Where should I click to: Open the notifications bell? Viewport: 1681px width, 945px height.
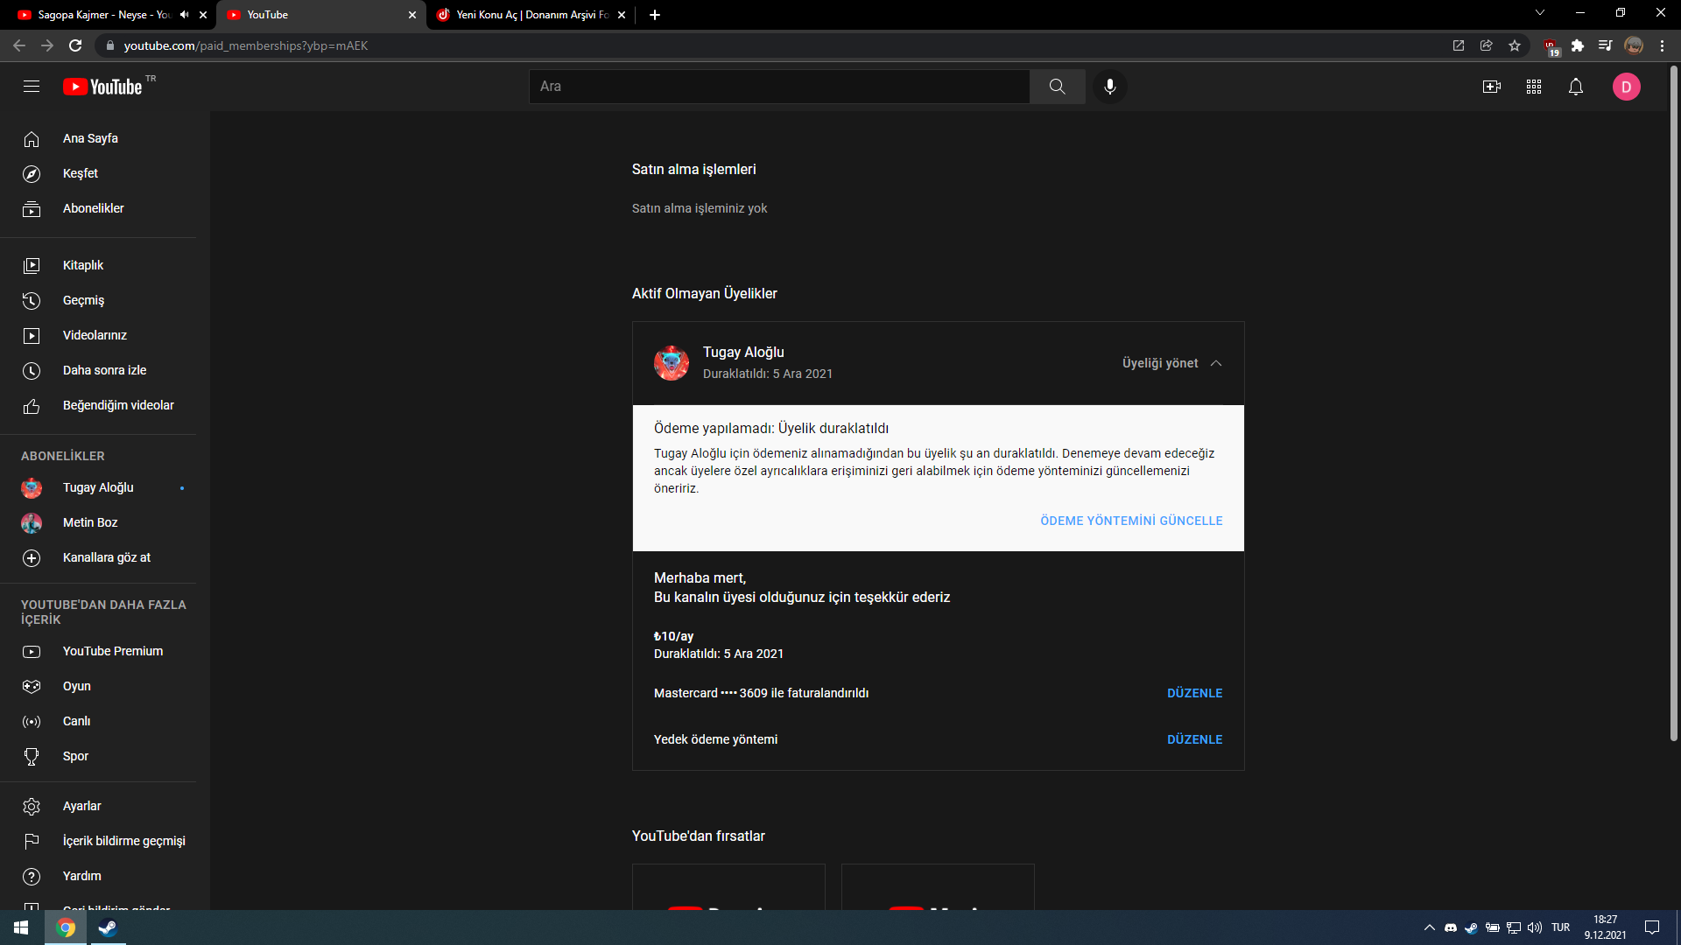1576,87
